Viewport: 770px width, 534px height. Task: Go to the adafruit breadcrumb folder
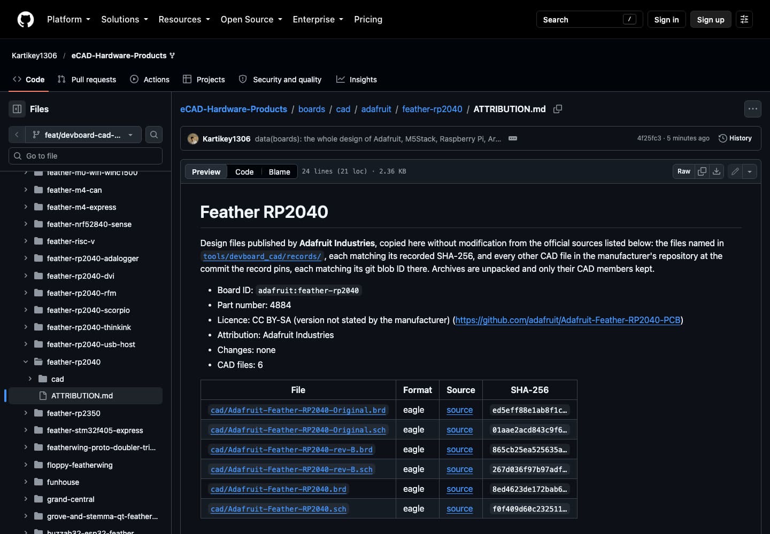point(376,109)
